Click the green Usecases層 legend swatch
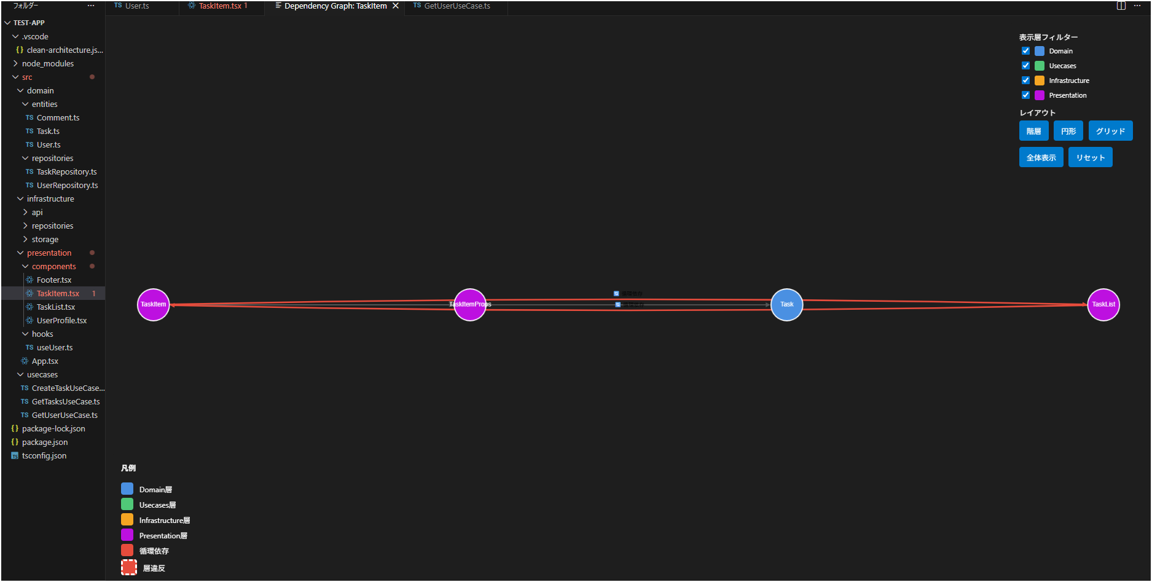Screen dimensions: 1152x582 pyautogui.click(x=127, y=504)
